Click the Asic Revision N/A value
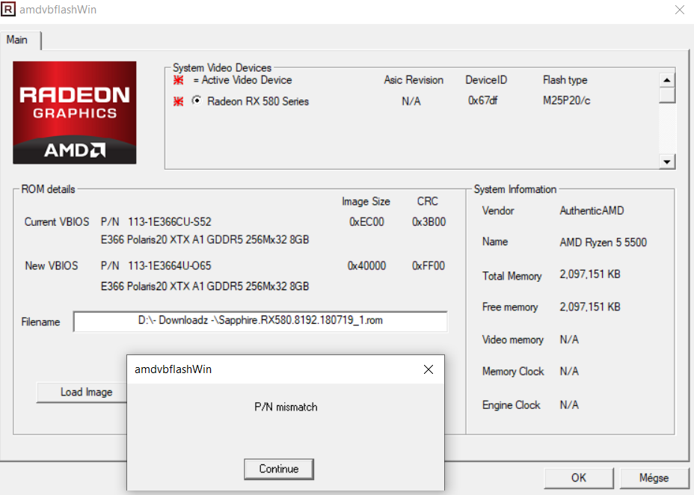 [x=411, y=101]
